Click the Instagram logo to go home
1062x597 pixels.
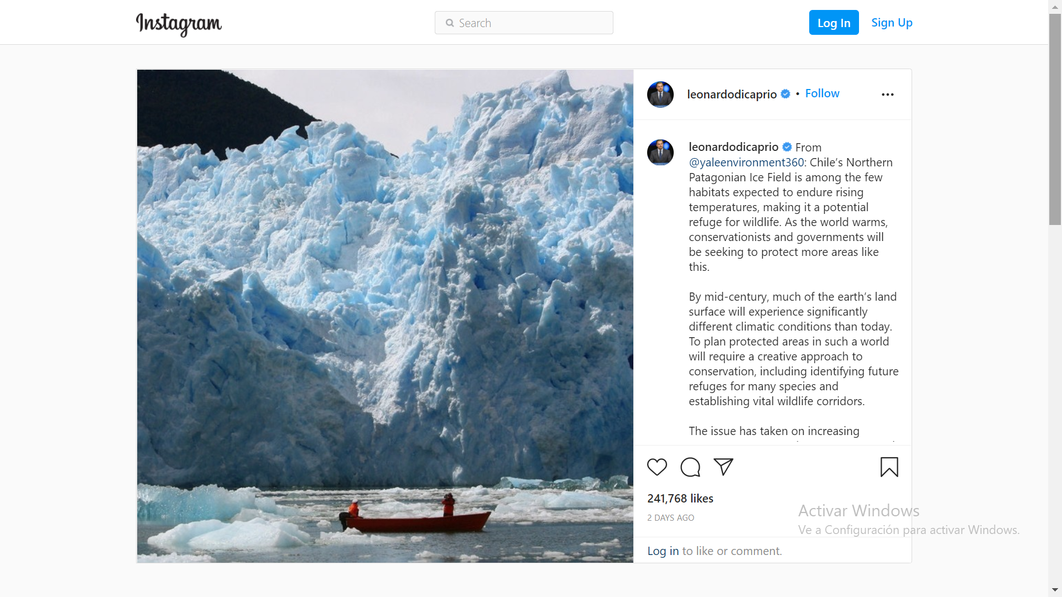tap(178, 24)
